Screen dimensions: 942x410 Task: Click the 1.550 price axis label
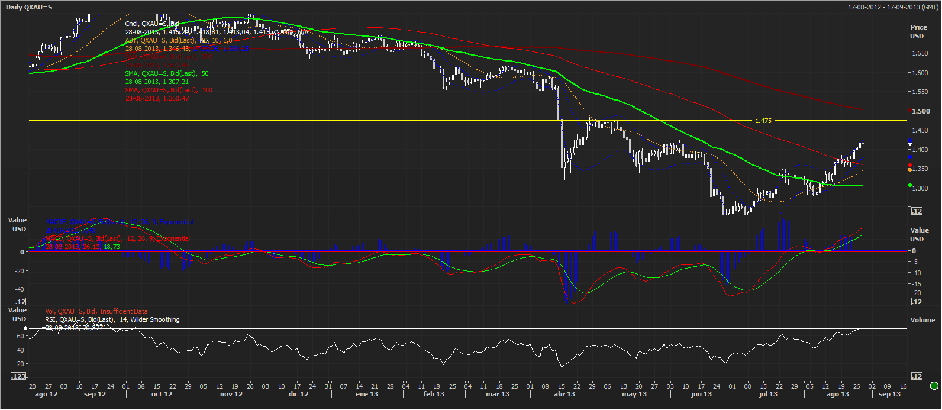coord(920,92)
